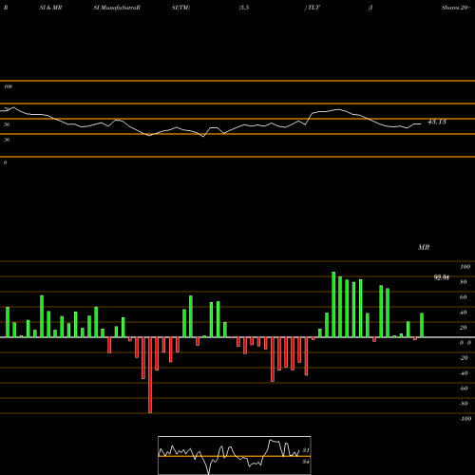Click the '-40' label on the MR axis
The height and width of the screenshot is (475, 475).
(x=464, y=373)
